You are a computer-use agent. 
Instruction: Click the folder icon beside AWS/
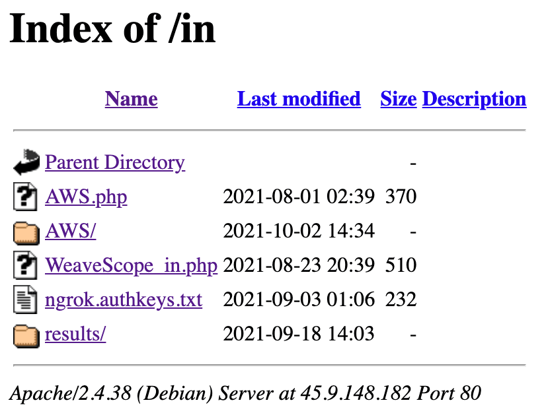(26, 232)
